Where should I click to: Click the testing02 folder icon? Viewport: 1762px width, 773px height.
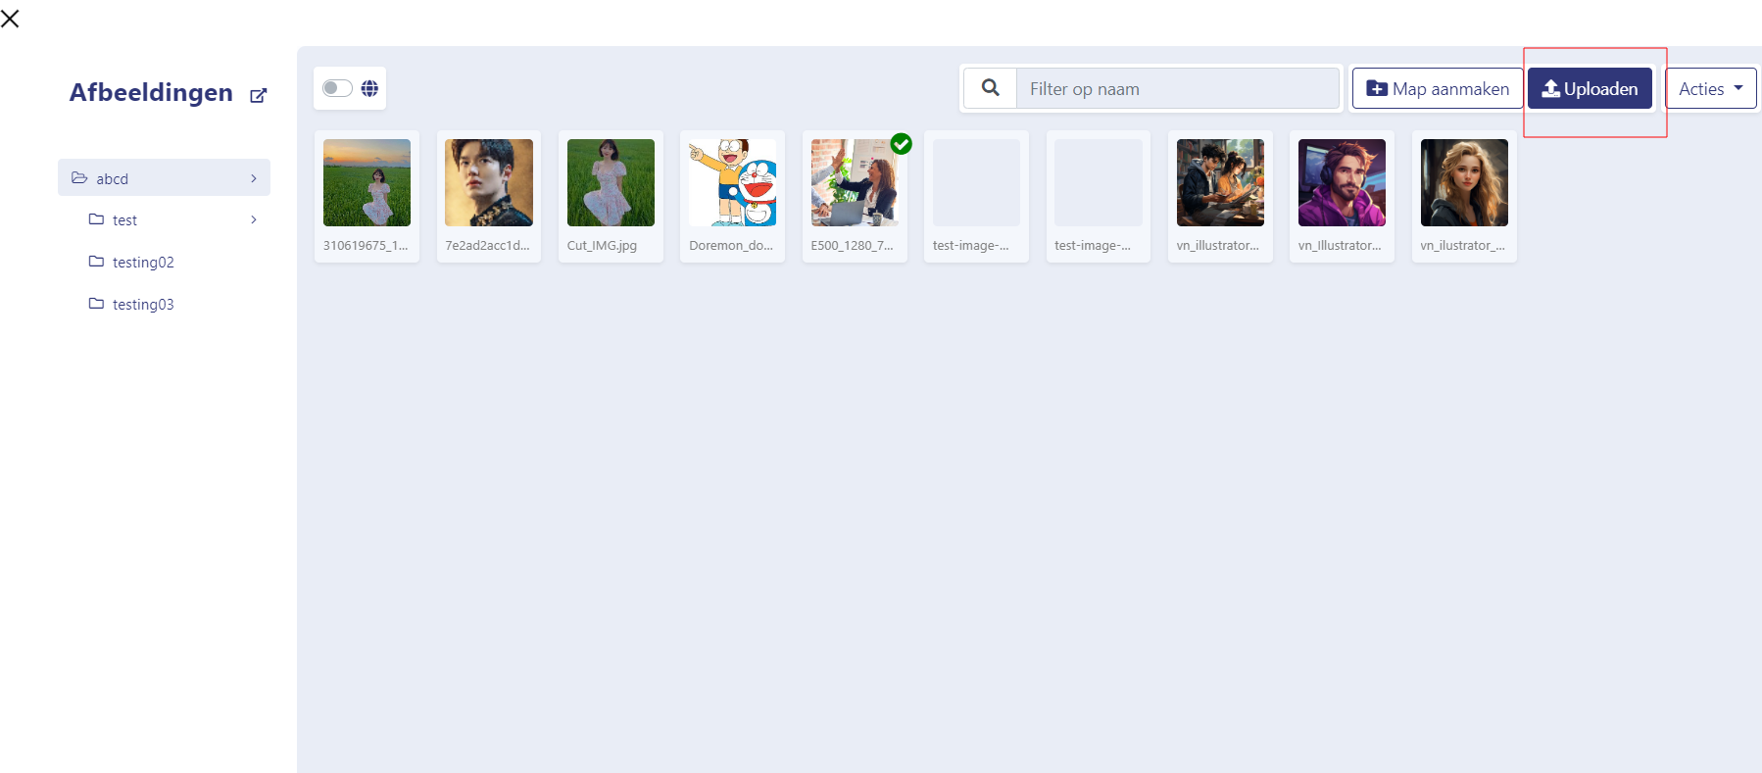(96, 262)
